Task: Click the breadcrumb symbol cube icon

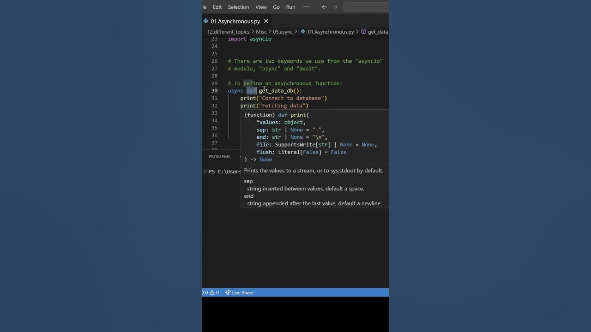Action: click(x=363, y=32)
